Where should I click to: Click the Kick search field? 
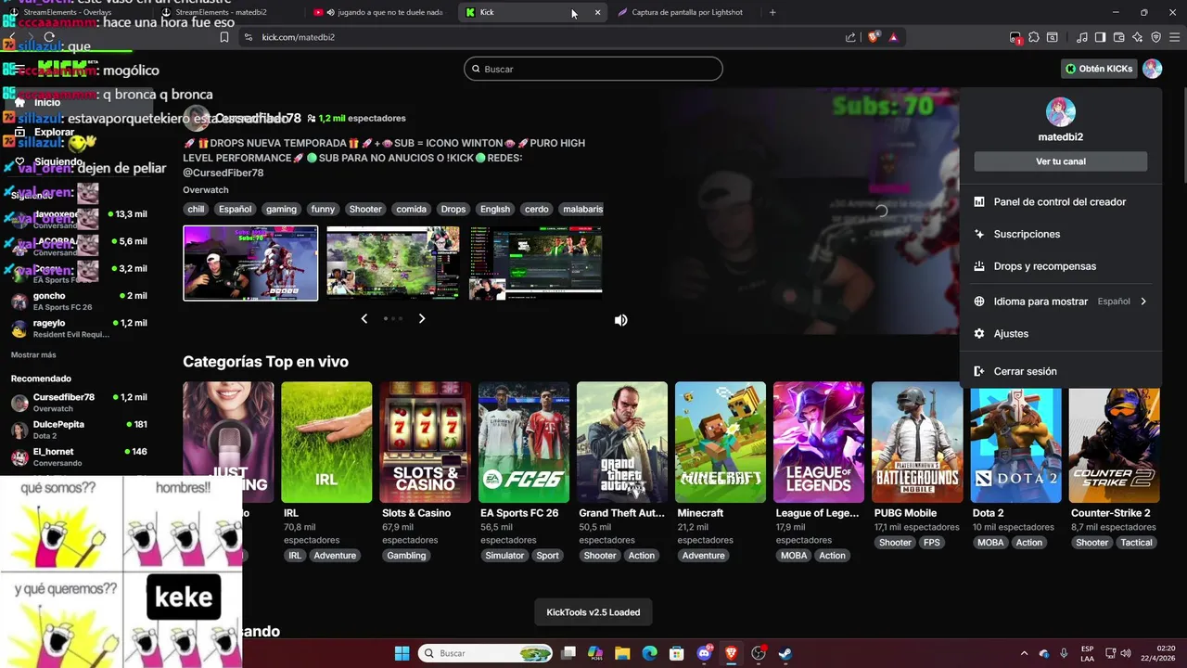coord(593,69)
